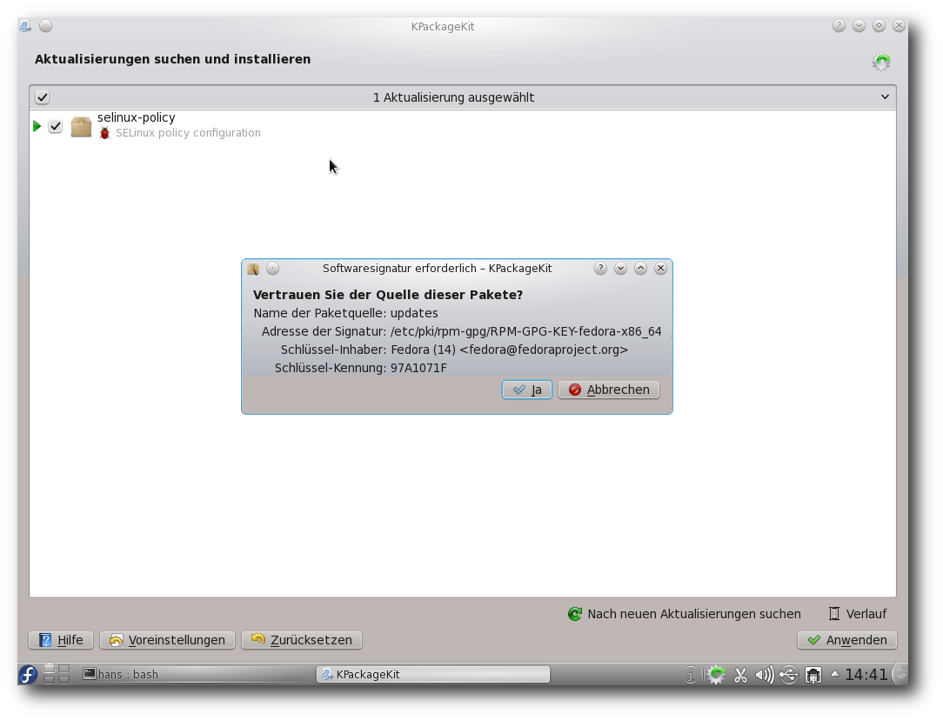This screenshot has height=720, width=943.
Task: Click Nach neuen Aktualisierungen suchen
Action: tap(685, 614)
